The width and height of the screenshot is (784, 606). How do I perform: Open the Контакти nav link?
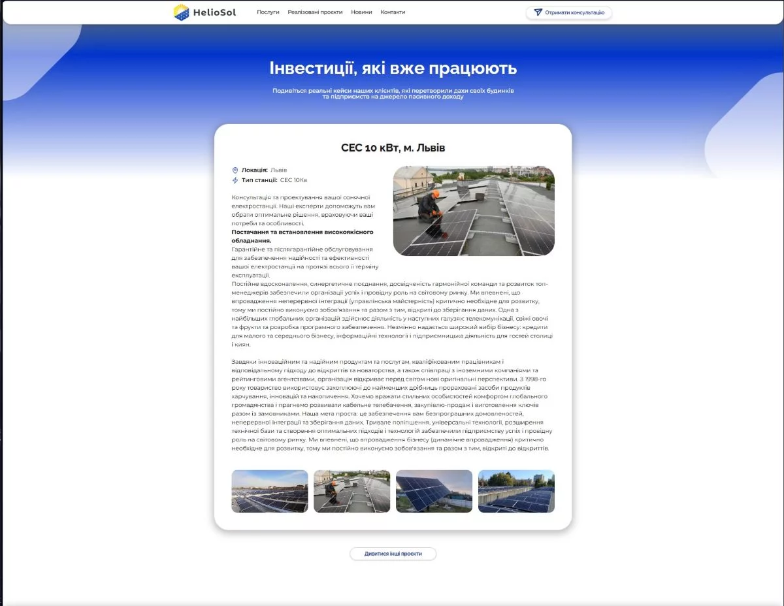click(393, 12)
